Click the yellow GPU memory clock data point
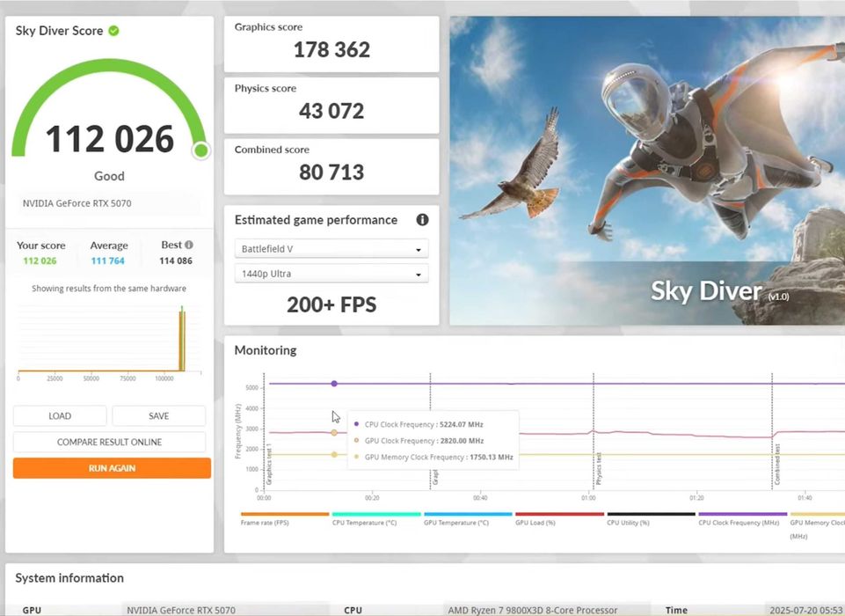 tap(334, 455)
